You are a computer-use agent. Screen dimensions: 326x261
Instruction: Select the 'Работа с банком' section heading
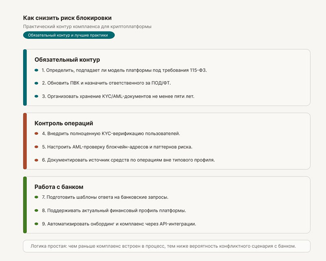point(59,187)
